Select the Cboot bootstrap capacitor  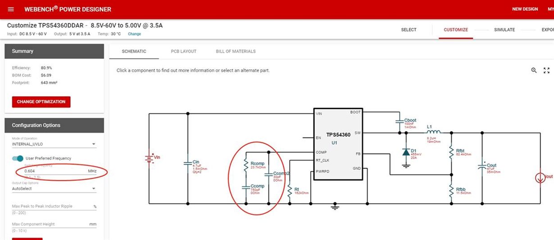coord(399,121)
